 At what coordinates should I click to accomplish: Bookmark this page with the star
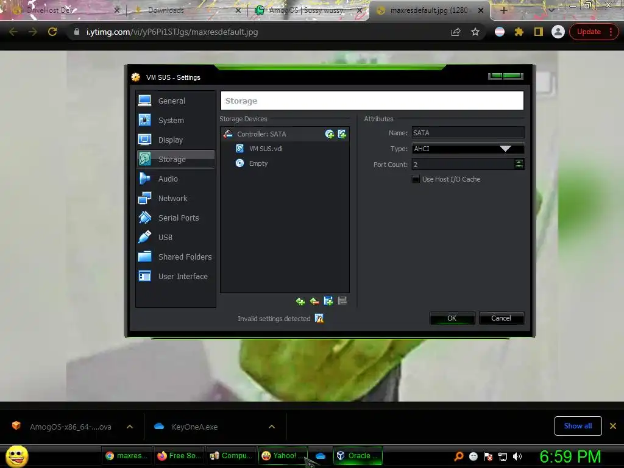[475, 32]
